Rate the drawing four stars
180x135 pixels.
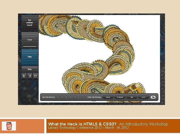click(x=71, y=97)
